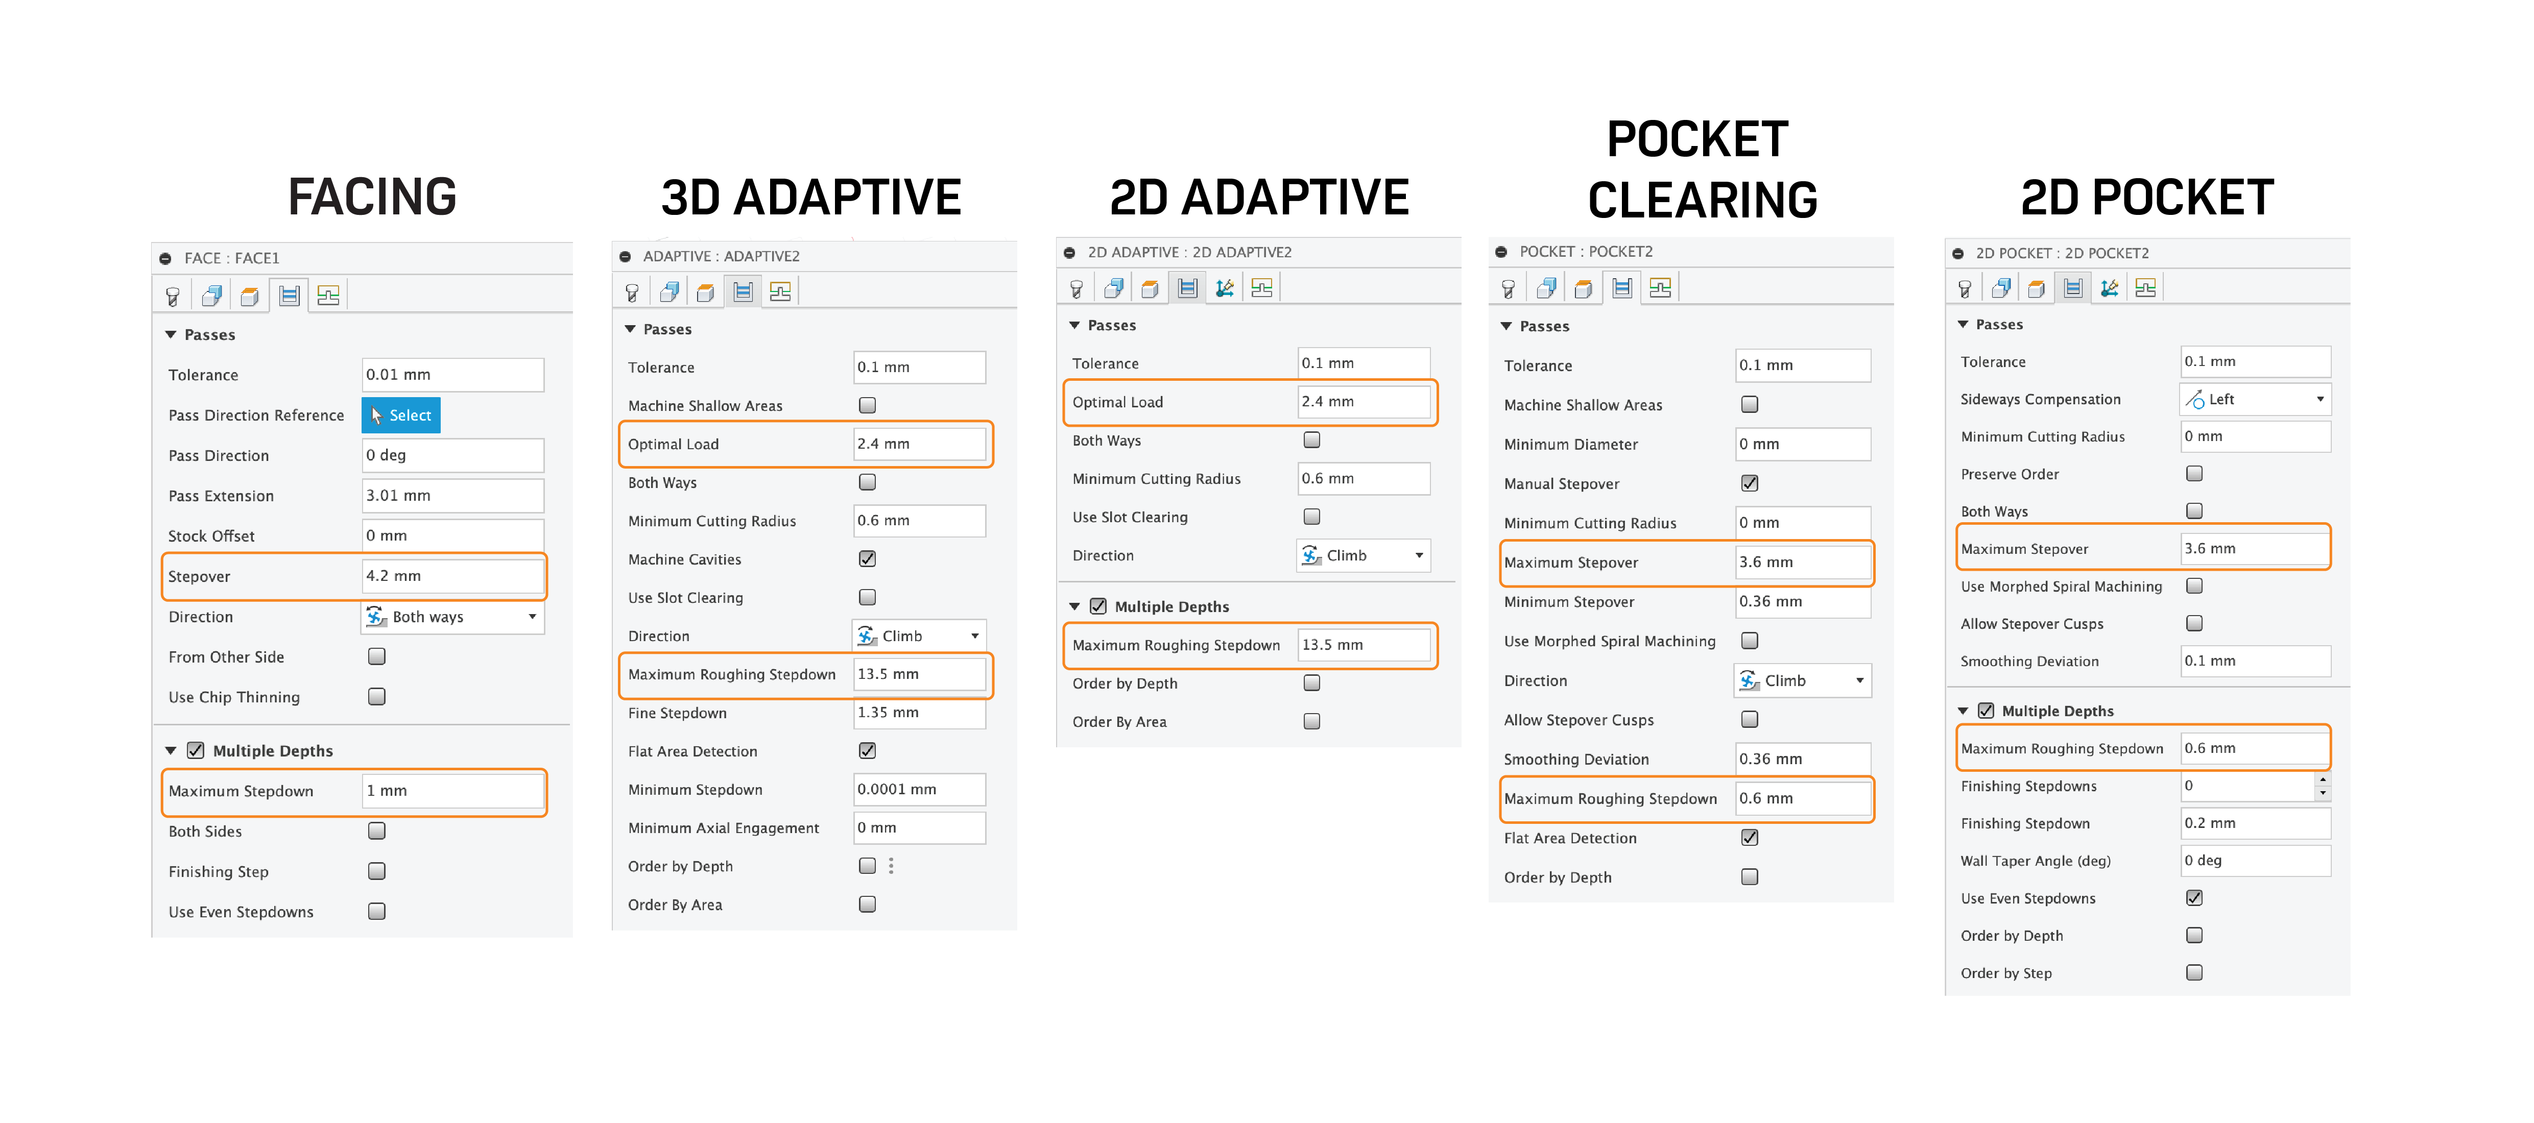Viewport: 2534px width, 1123px height.
Task: Disable Manual Stepover in Pocket Clearing
Action: click(x=1749, y=483)
